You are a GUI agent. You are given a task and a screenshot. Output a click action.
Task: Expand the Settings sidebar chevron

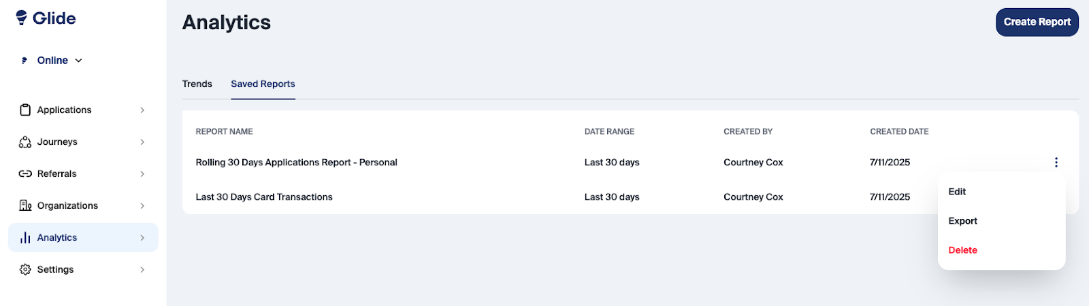[x=142, y=270]
